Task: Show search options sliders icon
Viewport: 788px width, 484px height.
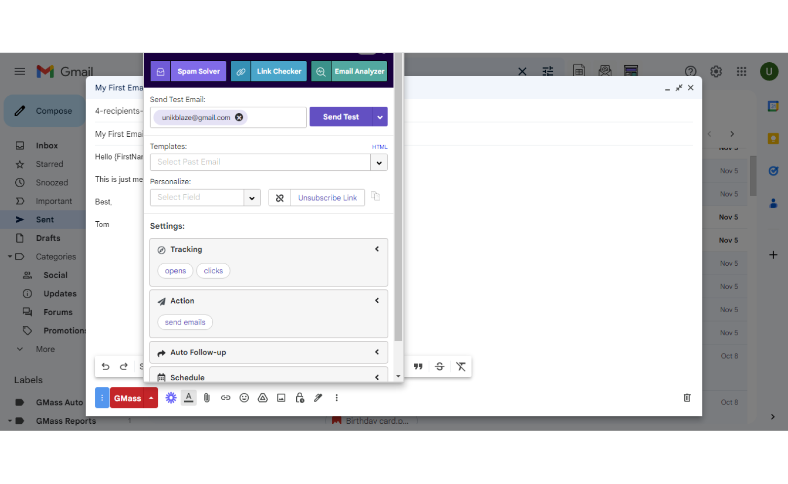Action: (548, 72)
